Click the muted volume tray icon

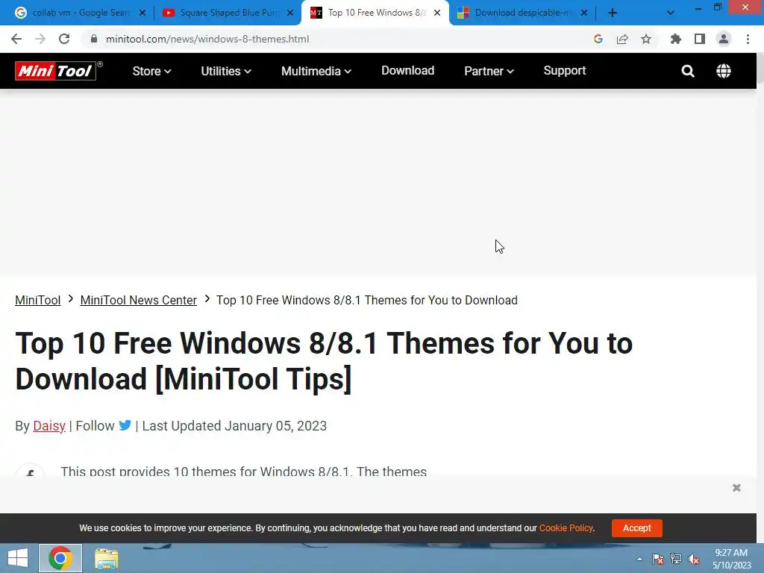point(694,559)
